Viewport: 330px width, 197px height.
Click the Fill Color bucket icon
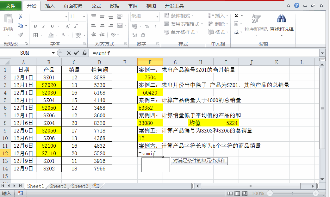point(51,35)
